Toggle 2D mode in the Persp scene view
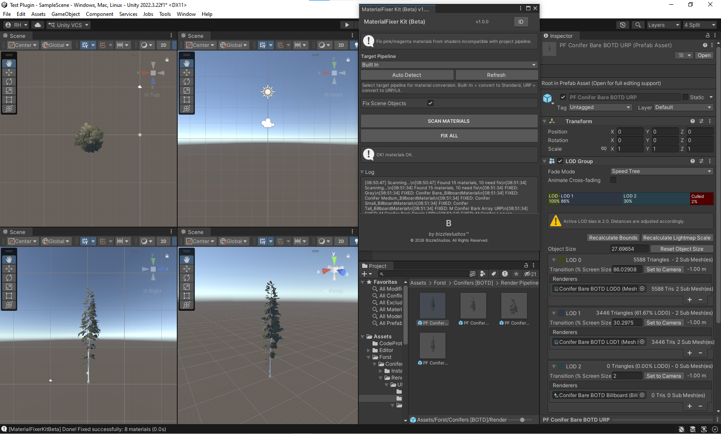The image size is (721, 434). (341, 241)
